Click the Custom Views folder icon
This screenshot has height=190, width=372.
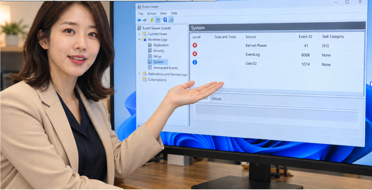pyautogui.click(x=145, y=34)
